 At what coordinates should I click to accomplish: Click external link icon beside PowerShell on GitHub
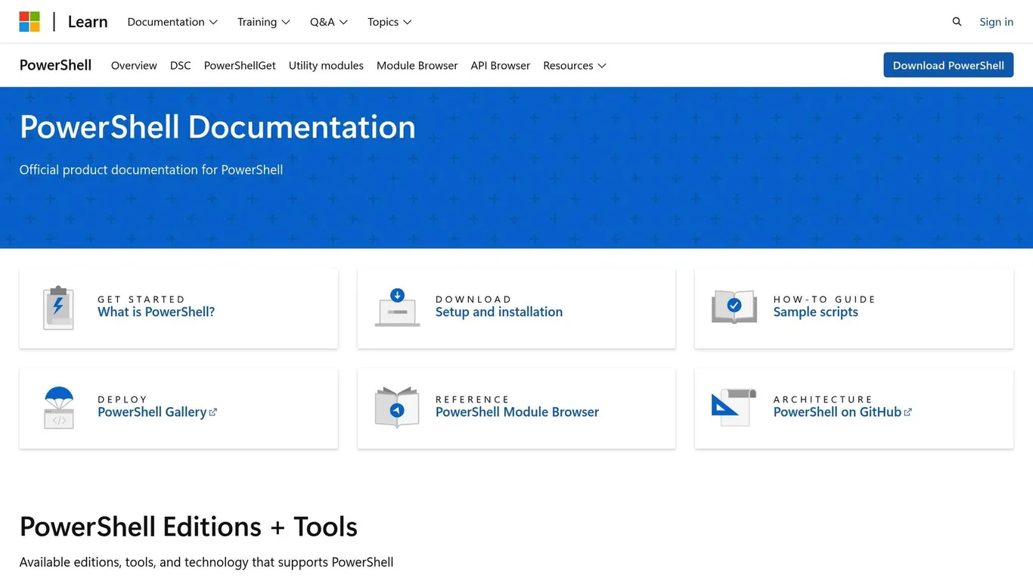pyautogui.click(x=908, y=412)
